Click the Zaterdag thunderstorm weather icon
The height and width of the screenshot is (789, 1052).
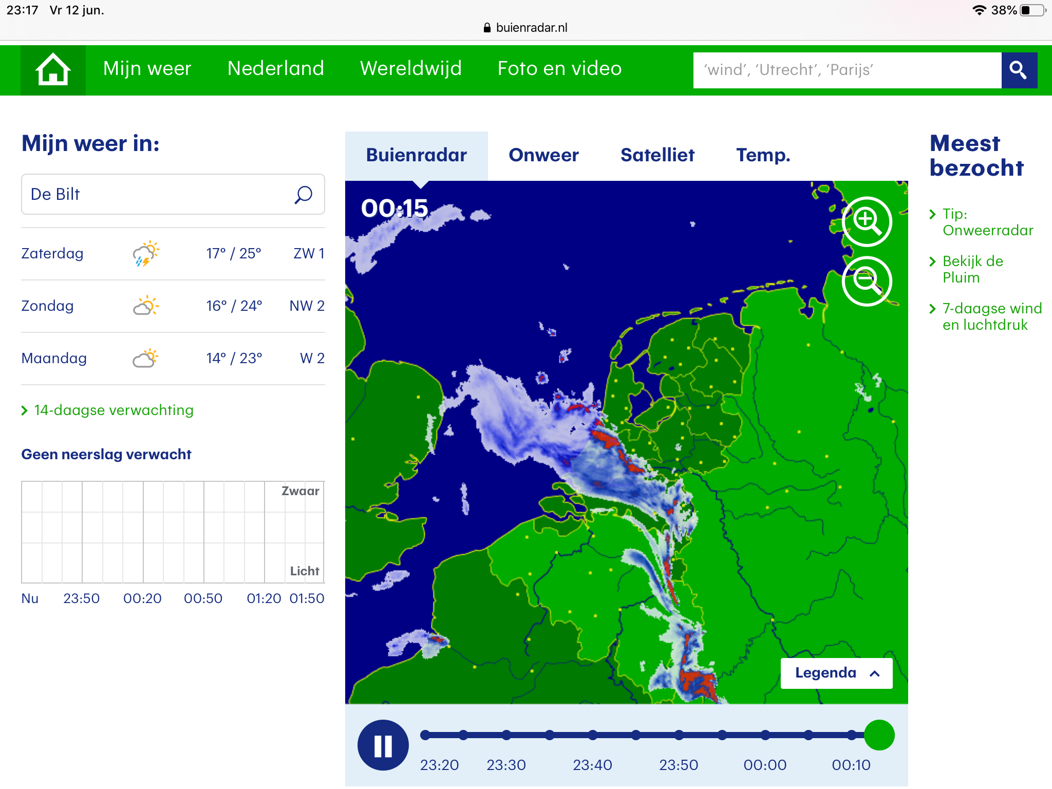pyautogui.click(x=146, y=253)
